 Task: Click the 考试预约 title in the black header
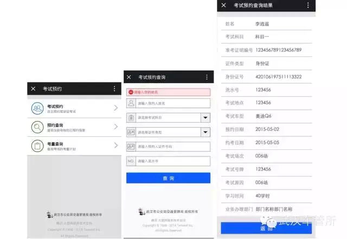point(52,89)
